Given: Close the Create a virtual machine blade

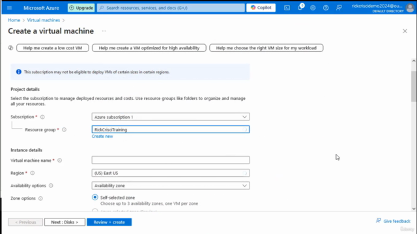Looking at the screenshot, I should pyautogui.click(x=405, y=31).
